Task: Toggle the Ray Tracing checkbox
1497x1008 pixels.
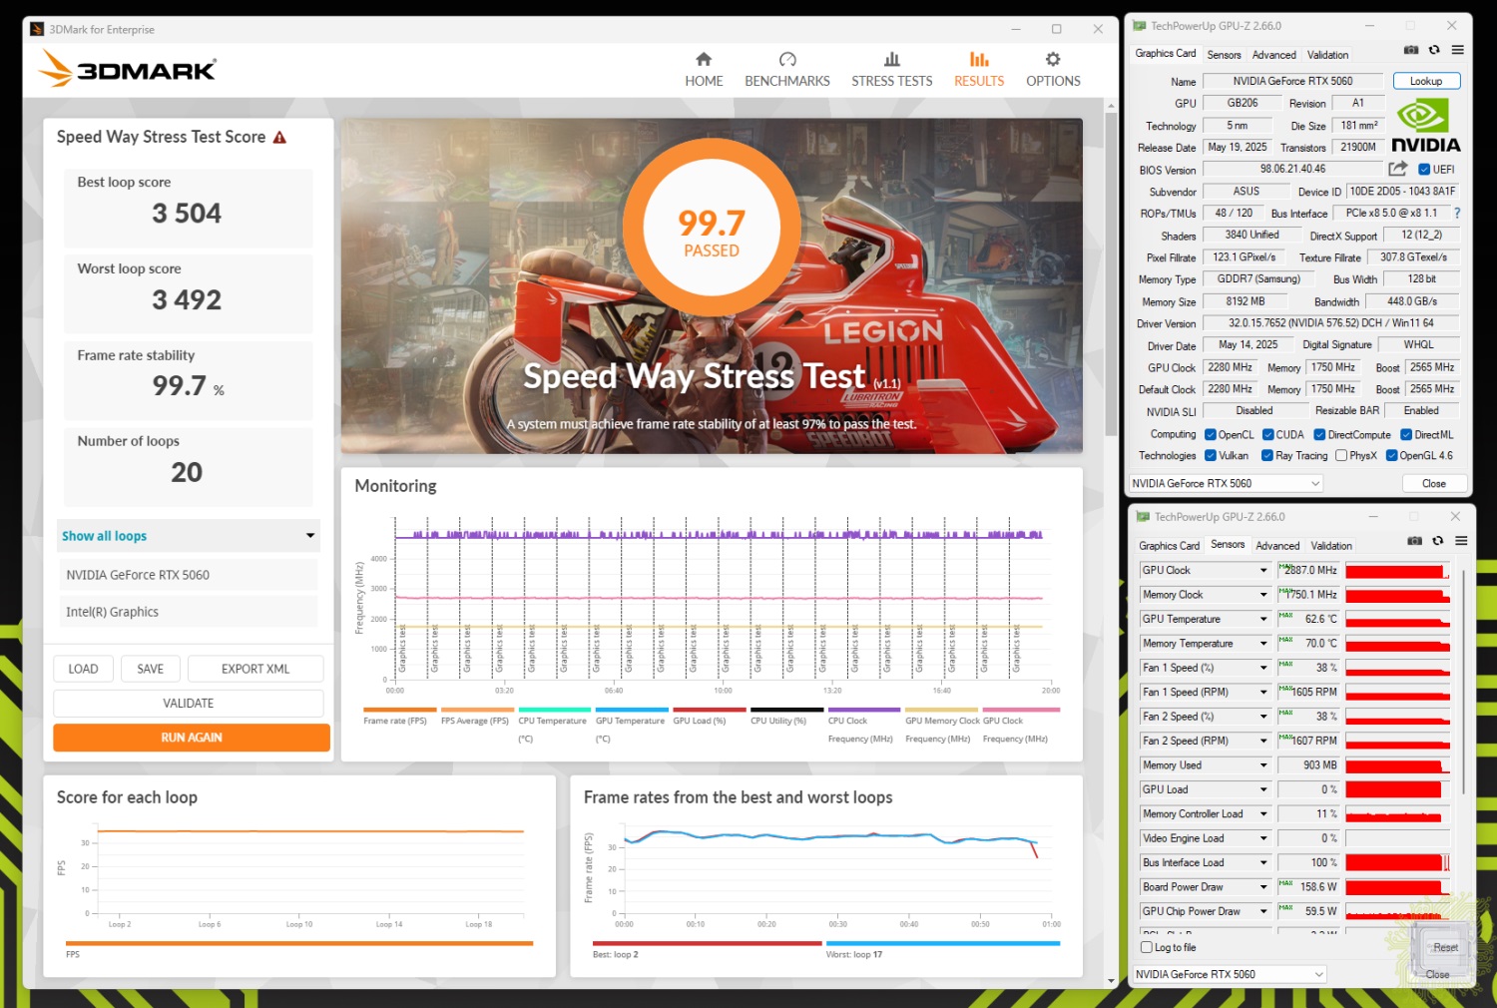Action: tap(1267, 456)
